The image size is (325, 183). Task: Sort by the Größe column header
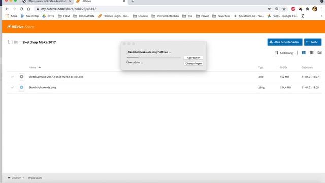pyautogui.click(x=283, y=67)
